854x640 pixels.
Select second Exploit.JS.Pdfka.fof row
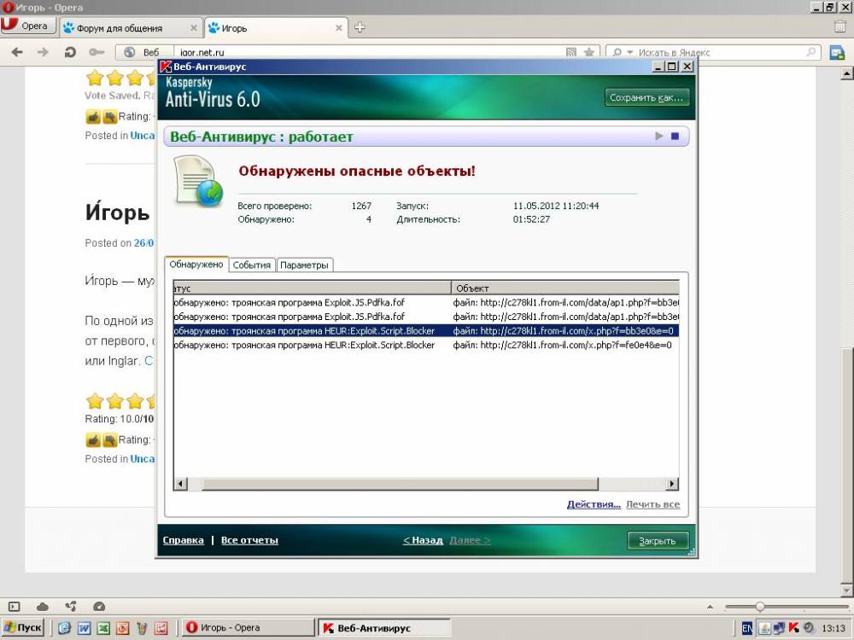click(426, 317)
